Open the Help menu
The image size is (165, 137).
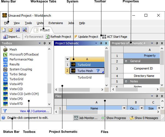point(82,23)
